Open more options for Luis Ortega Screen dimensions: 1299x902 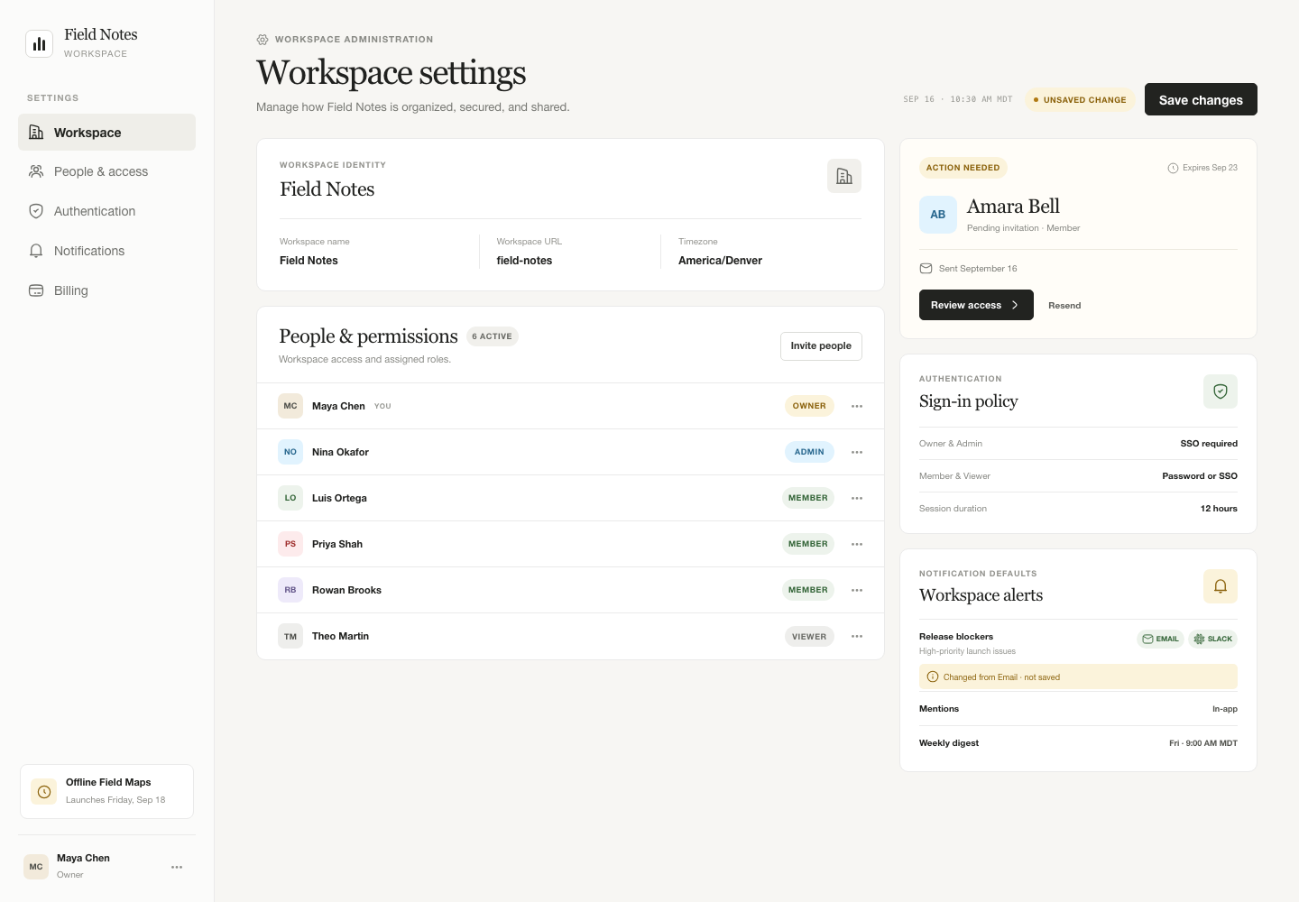(x=857, y=498)
